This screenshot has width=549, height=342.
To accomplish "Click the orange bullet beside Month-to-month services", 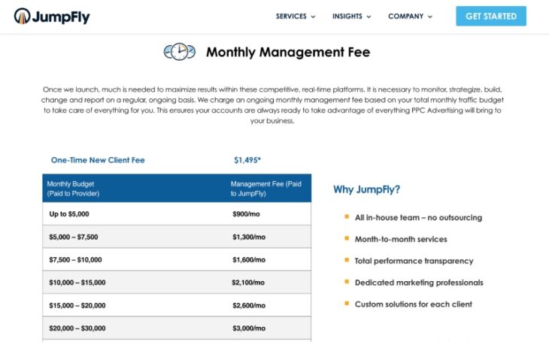I will pos(346,239).
